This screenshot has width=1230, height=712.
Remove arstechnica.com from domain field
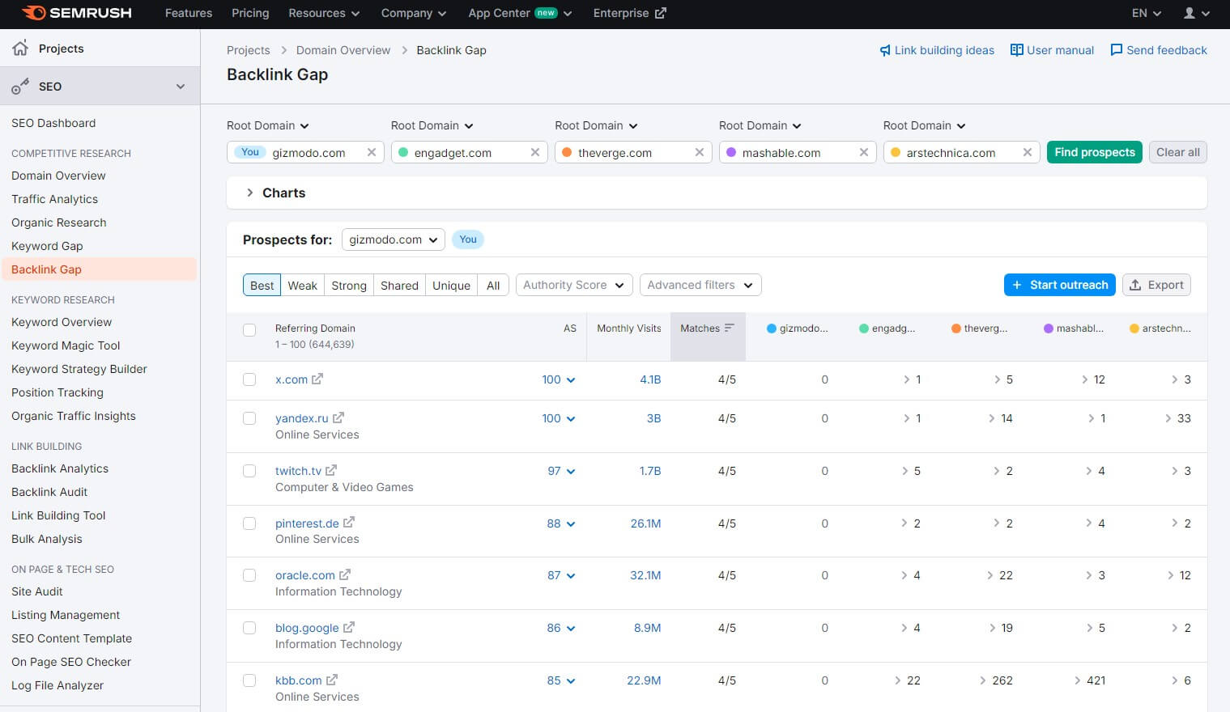pos(1028,152)
